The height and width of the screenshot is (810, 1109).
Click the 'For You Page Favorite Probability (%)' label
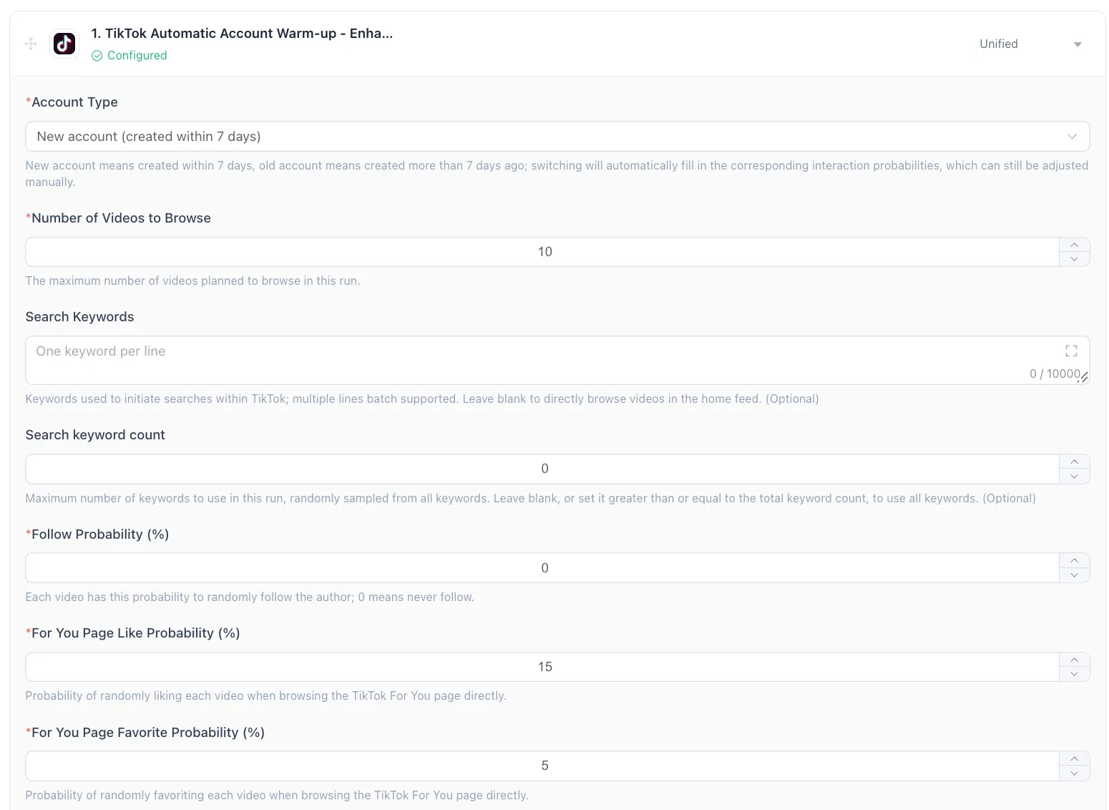click(148, 733)
